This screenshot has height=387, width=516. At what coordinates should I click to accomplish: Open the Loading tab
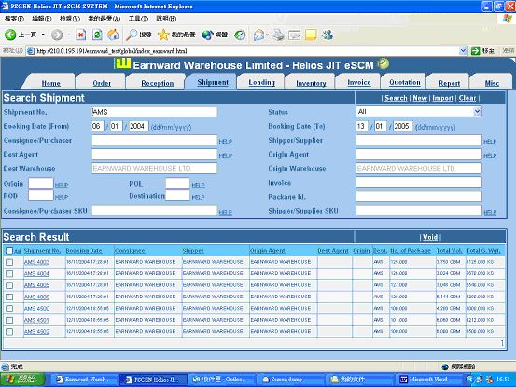[x=261, y=82]
